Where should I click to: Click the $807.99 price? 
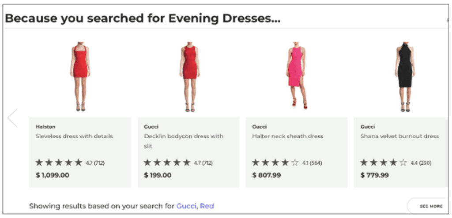[267, 175]
